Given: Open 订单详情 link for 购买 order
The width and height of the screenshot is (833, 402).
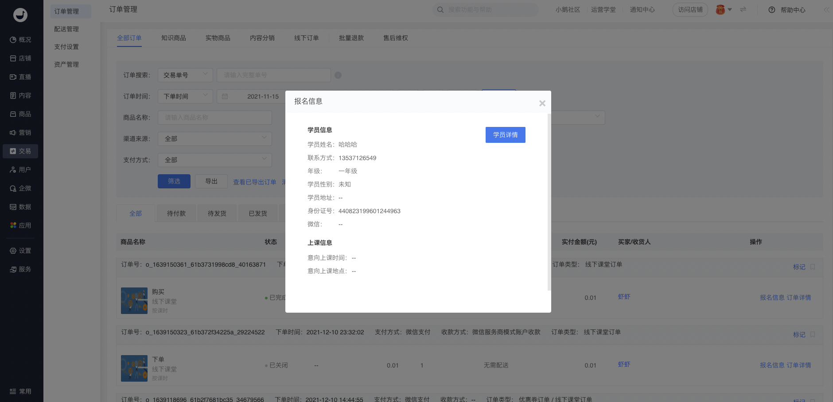Looking at the screenshot, I should (x=799, y=298).
